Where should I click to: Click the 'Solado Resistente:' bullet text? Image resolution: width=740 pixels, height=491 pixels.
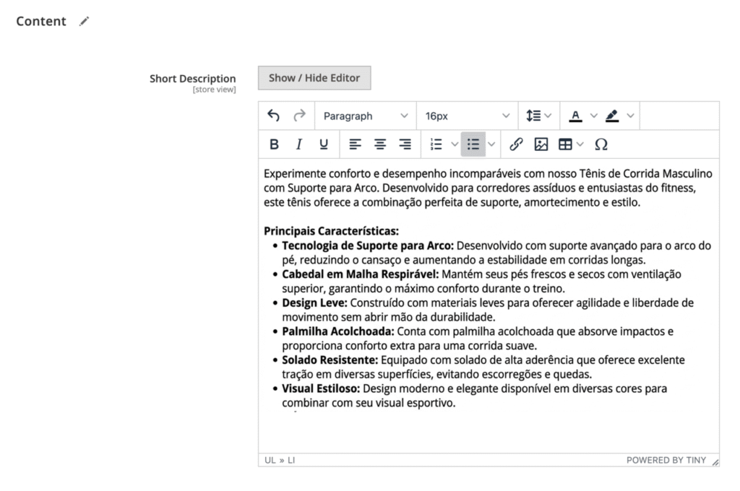[330, 360]
